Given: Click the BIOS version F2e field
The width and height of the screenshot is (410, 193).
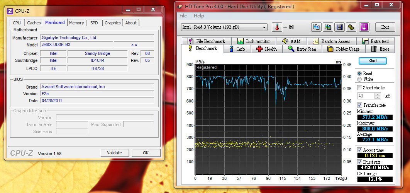Looking at the screenshot, I should pos(97,94).
